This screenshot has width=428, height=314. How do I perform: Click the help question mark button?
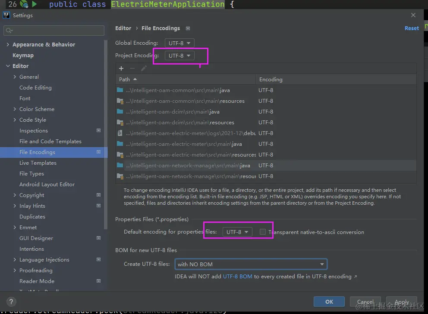pyautogui.click(x=11, y=302)
